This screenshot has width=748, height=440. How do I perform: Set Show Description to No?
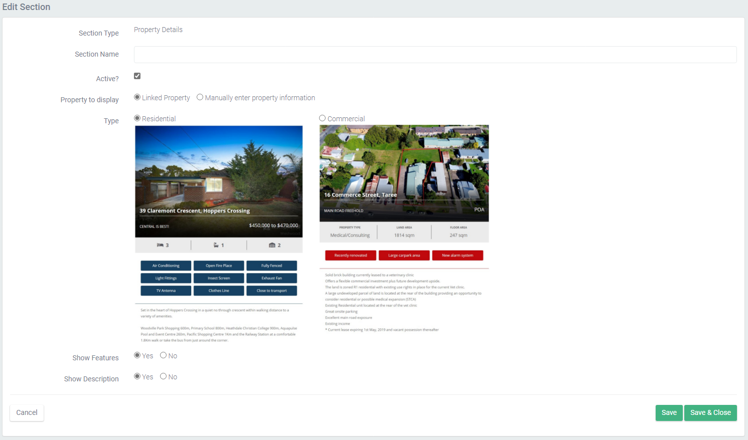coord(163,376)
